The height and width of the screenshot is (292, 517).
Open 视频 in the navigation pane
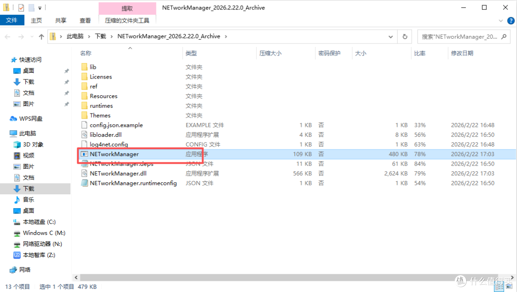coord(28,156)
